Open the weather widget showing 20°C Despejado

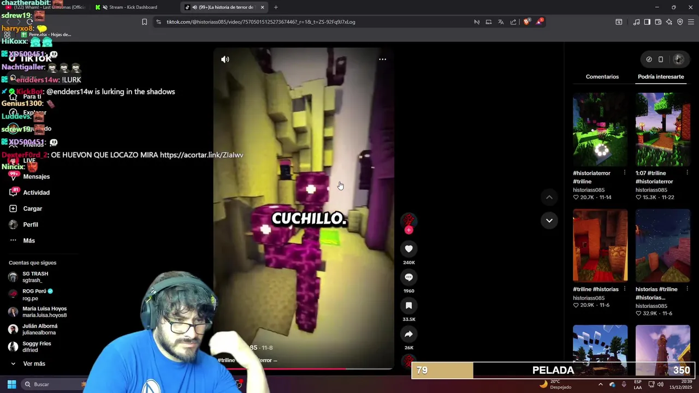point(555,384)
